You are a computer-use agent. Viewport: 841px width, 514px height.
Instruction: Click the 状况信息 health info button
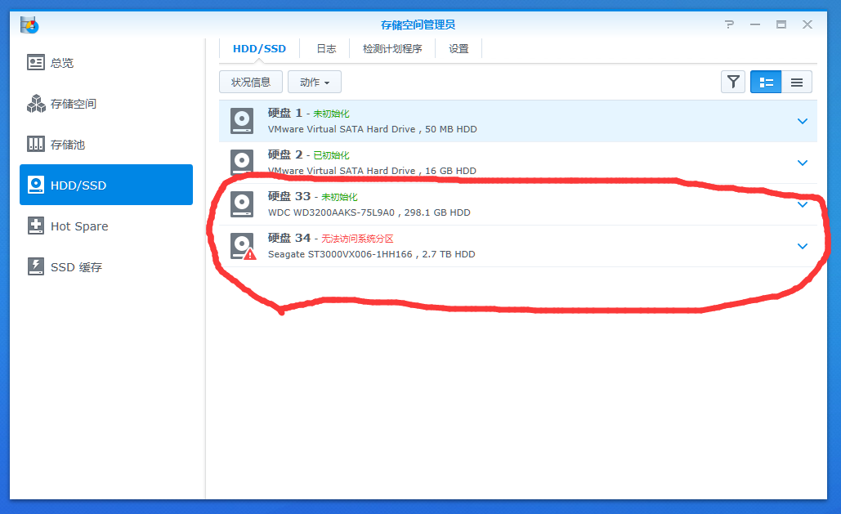pyautogui.click(x=250, y=82)
